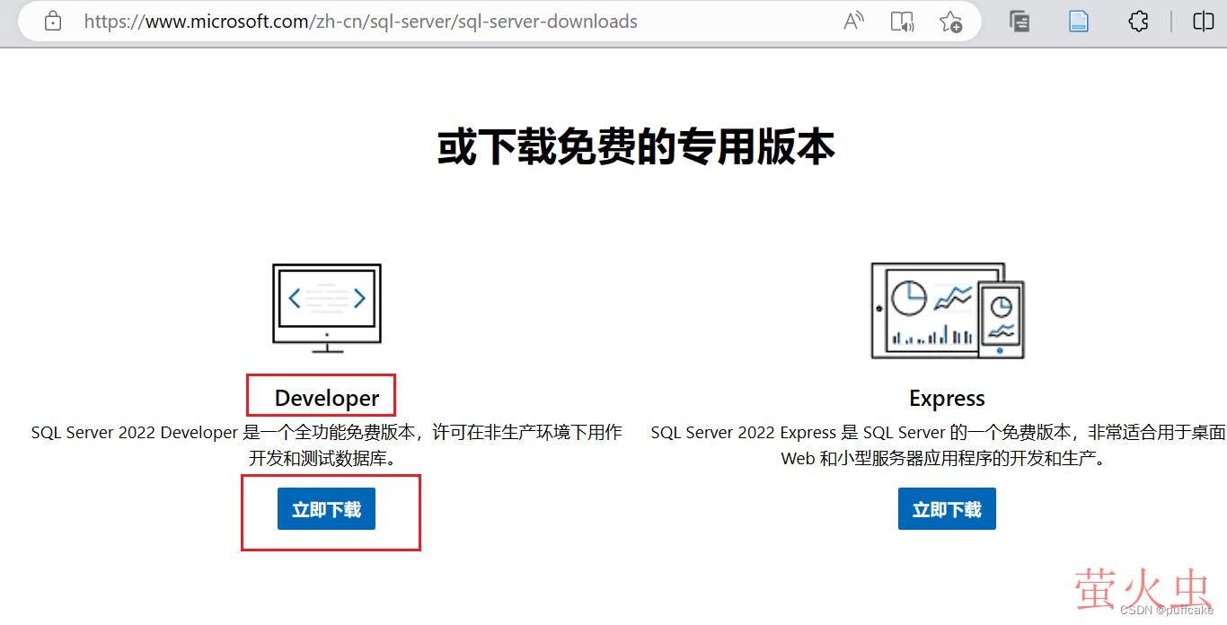1227x625 pixels.
Task: Click the Developer edition monitor illustration
Action: click(x=325, y=308)
